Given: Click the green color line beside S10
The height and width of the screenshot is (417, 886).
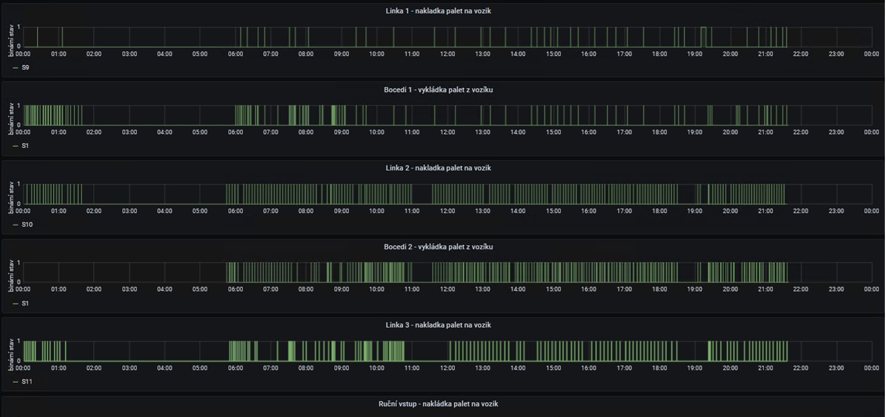Looking at the screenshot, I should (16, 225).
